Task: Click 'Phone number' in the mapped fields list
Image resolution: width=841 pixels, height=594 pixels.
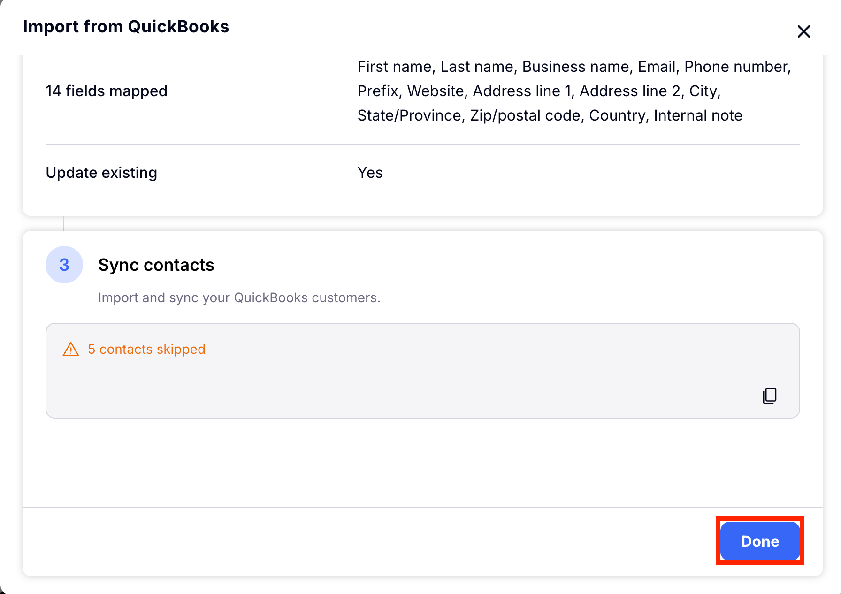Action: coord(736,67)
